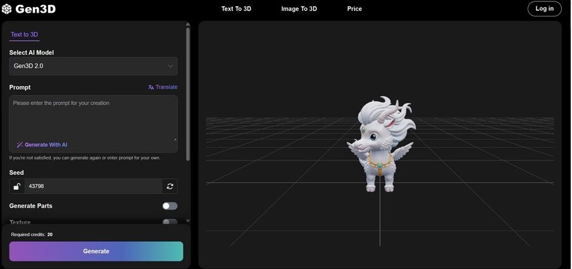Select the Text to 3D tab

click(x=25, y=34)
